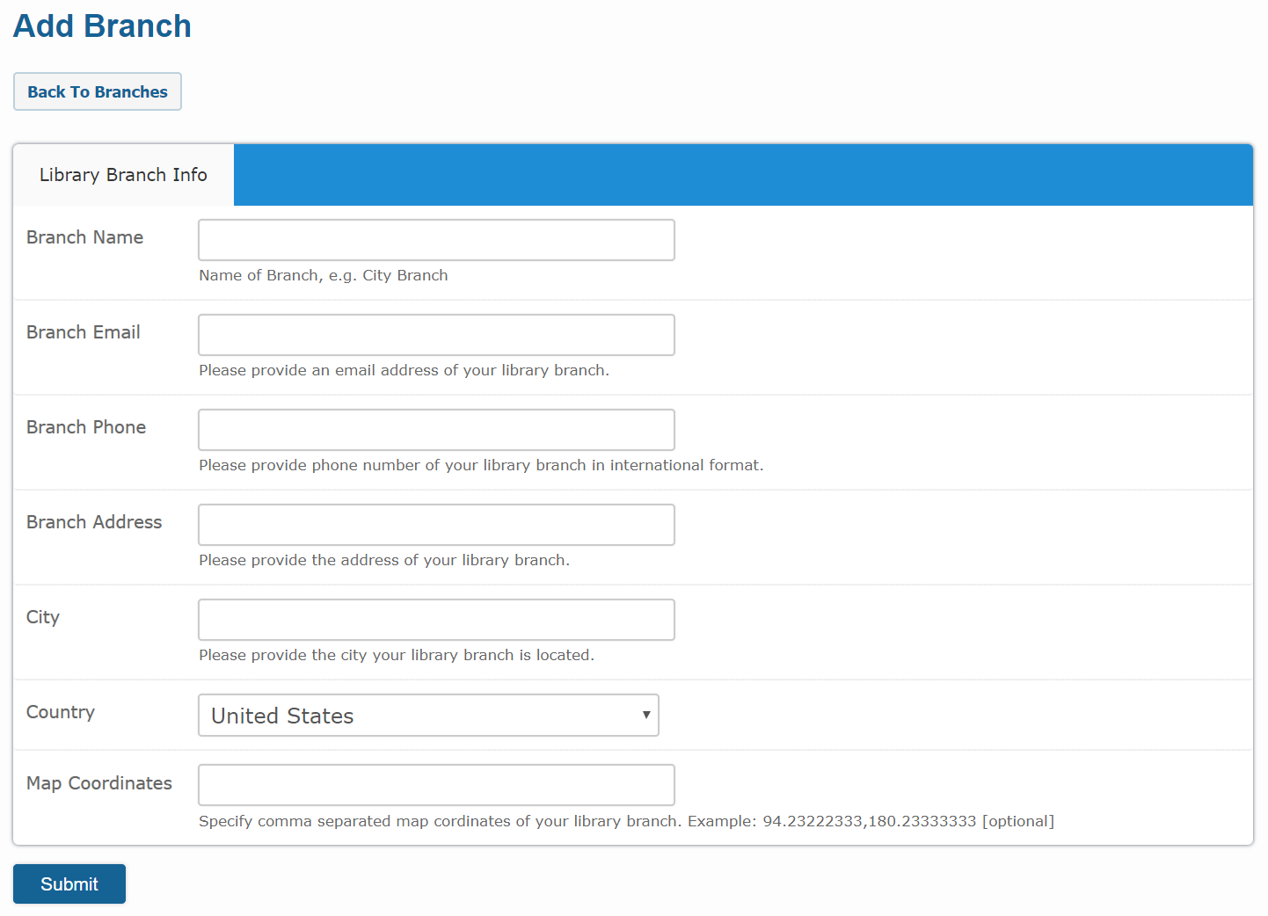1268x916 pixels.
Task: Click hint about email address of library branch
Action: click(x=404, y=370)
